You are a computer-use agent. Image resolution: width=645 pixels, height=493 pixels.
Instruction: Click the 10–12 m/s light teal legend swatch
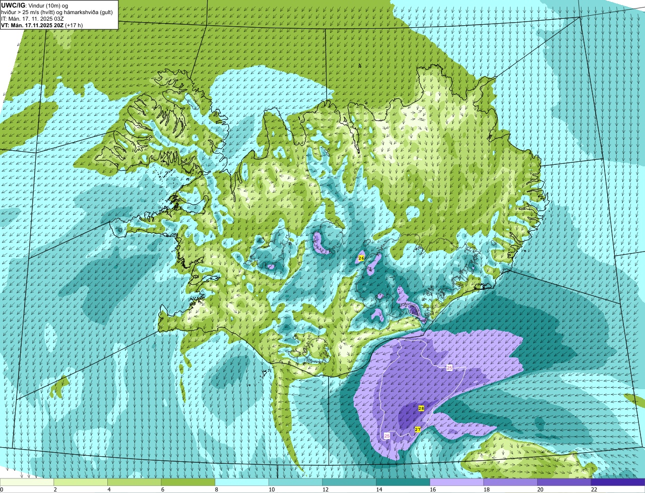tap(295, 482)
